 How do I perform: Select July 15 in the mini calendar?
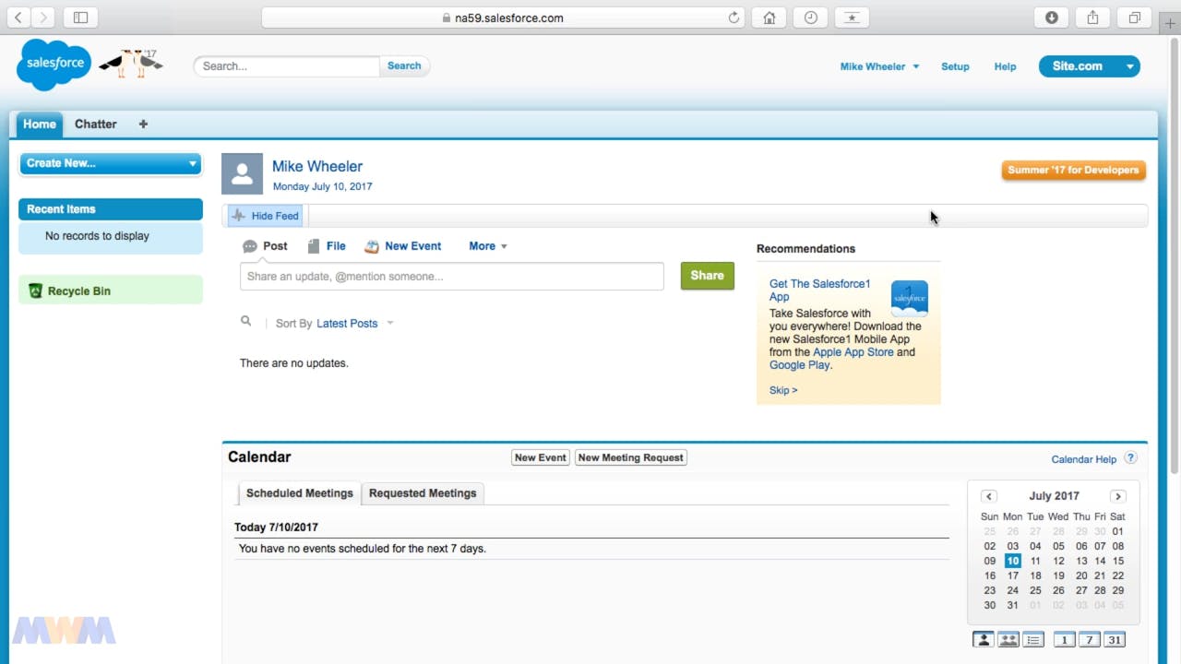[x=1117, y=561]
